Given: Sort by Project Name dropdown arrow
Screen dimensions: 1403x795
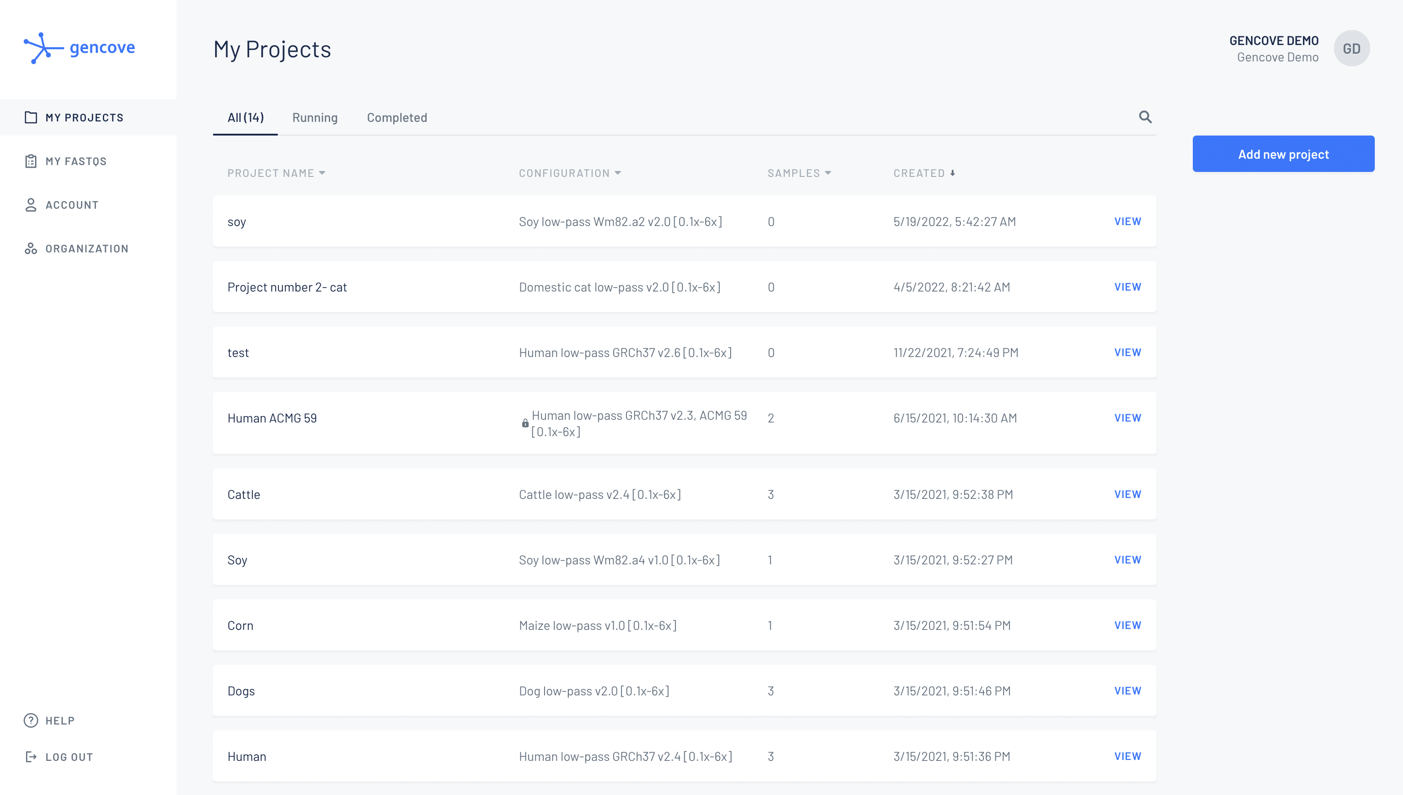Looking at the screenshot, I should (322, 173).
